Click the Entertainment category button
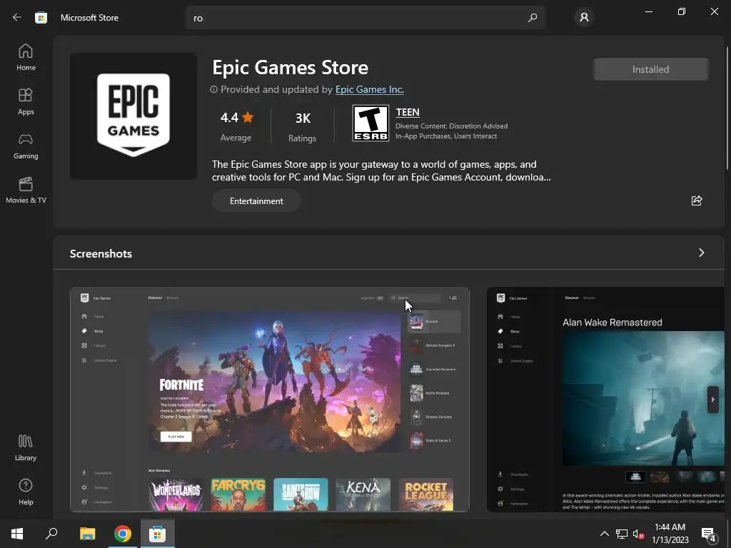The height and width of the screenshot is (548, 731). (x=256, y=201)
